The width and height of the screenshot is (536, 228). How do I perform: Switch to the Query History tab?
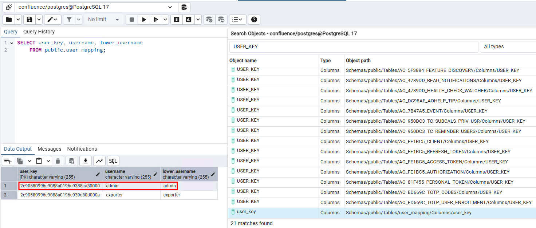pos(39,32)
